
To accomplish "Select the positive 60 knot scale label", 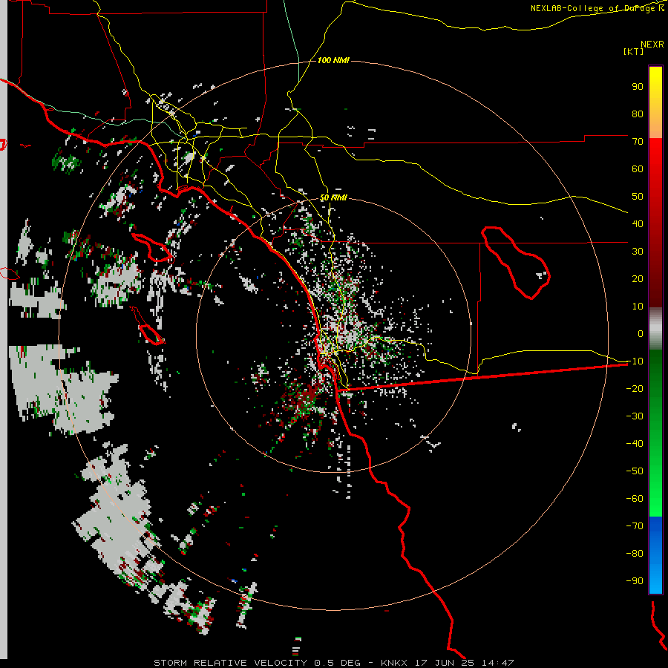I will click(x=638, y=169).
